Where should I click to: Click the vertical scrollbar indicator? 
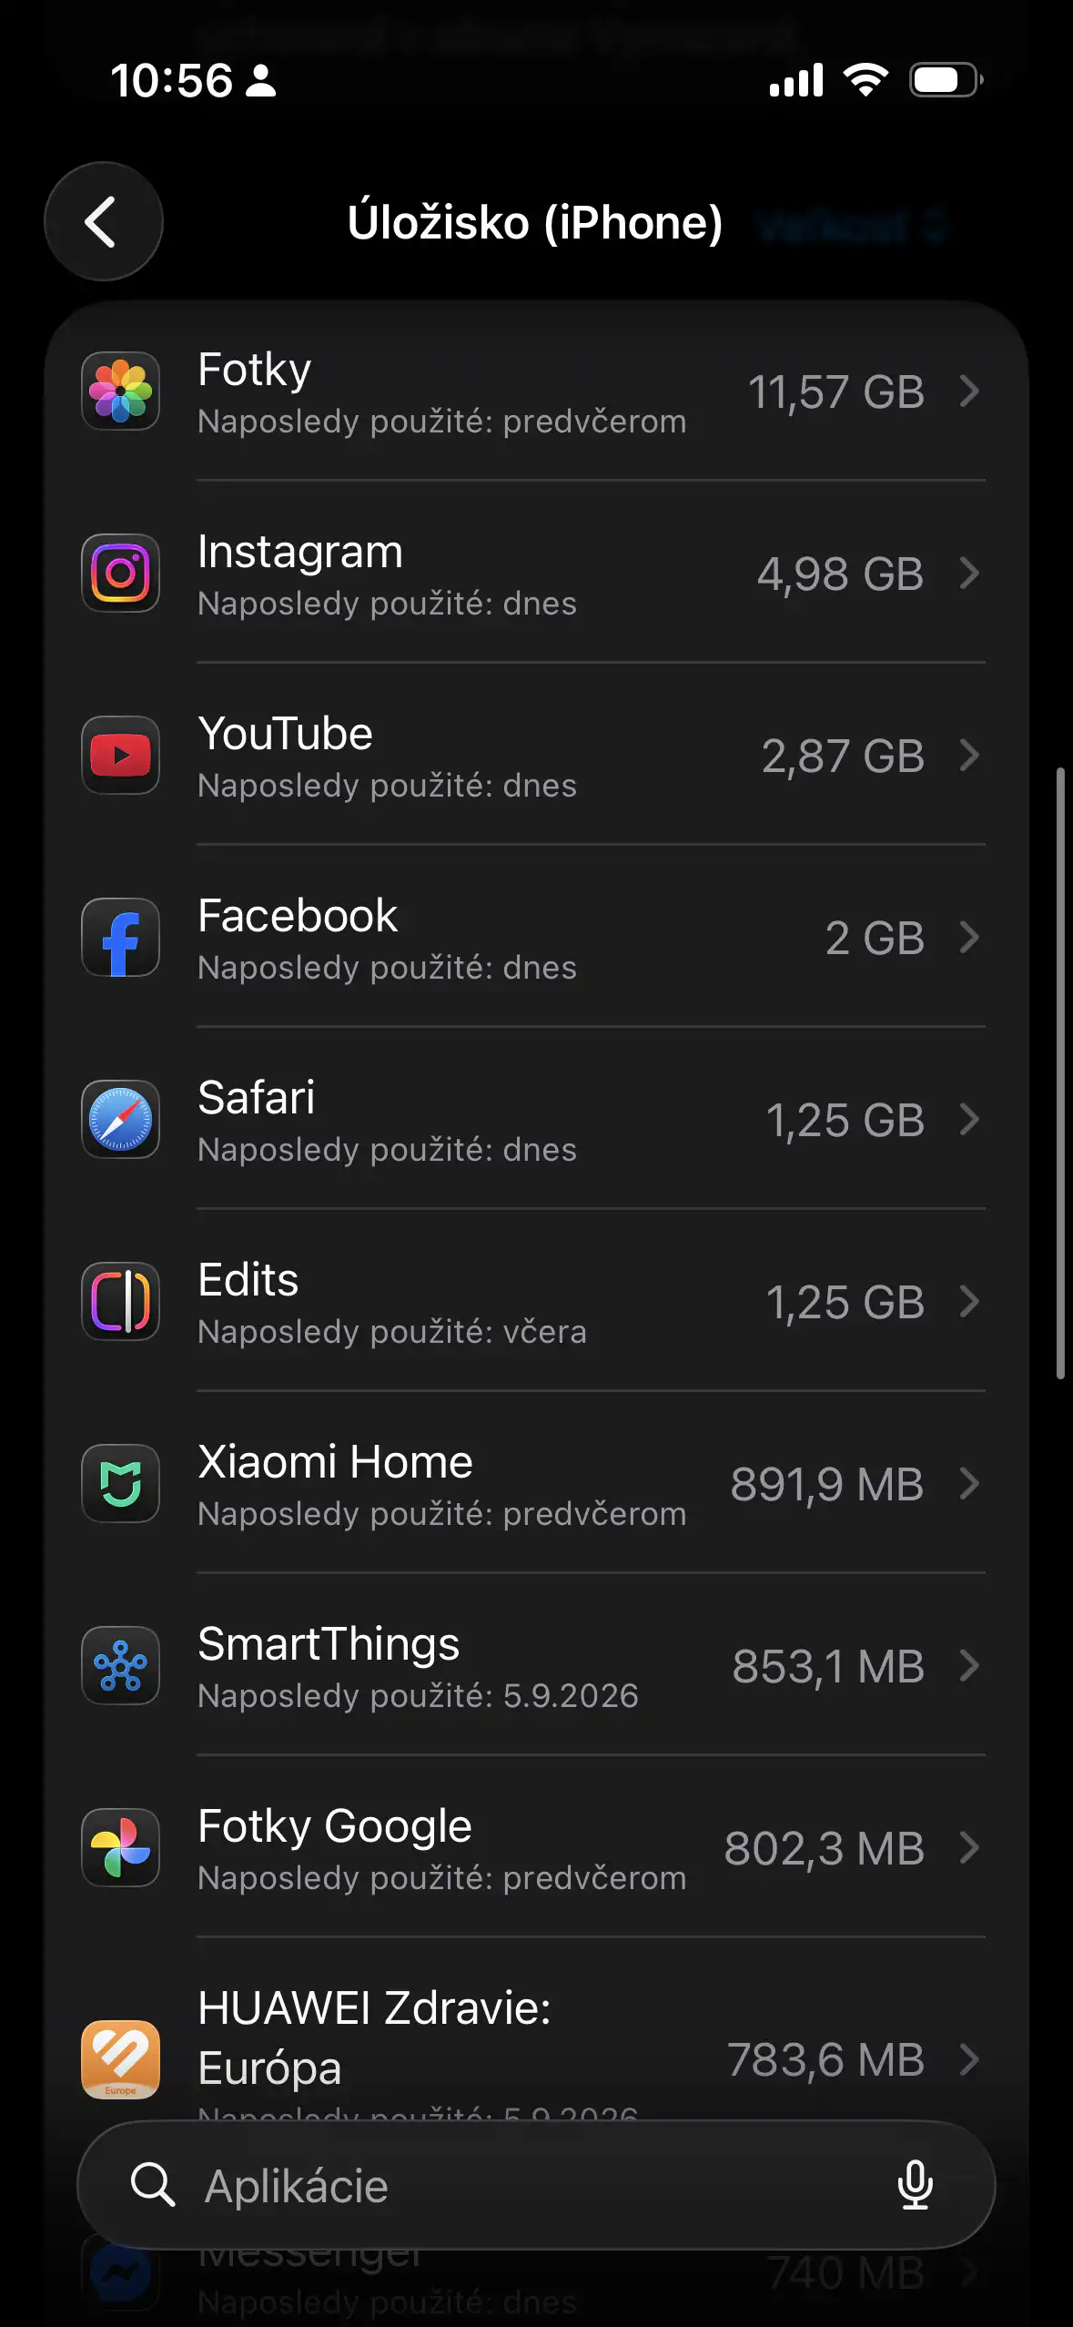point(1060,1073)
